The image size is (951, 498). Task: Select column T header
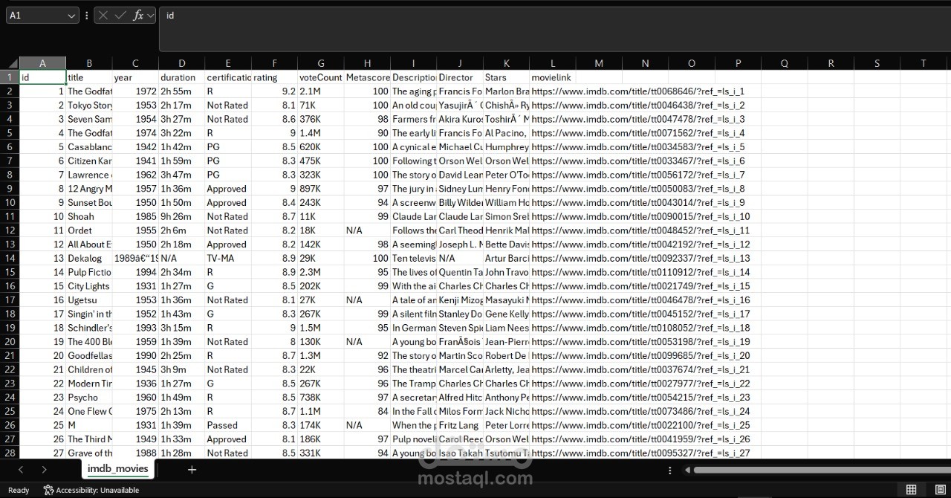[x=923, y=64]
